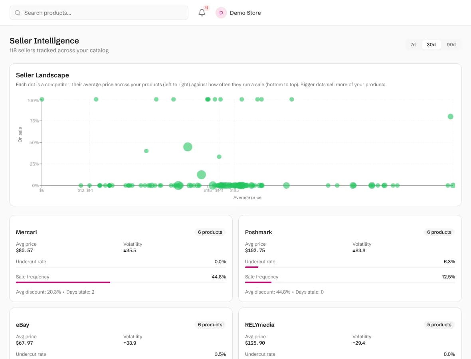Select Mercari undercut rate 0.0%
The height and width of the screenshot is (359, 471).
coord(220,262)
